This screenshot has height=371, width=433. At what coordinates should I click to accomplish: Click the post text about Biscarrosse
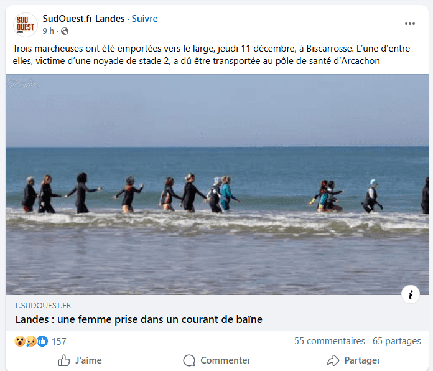[212, 55]
